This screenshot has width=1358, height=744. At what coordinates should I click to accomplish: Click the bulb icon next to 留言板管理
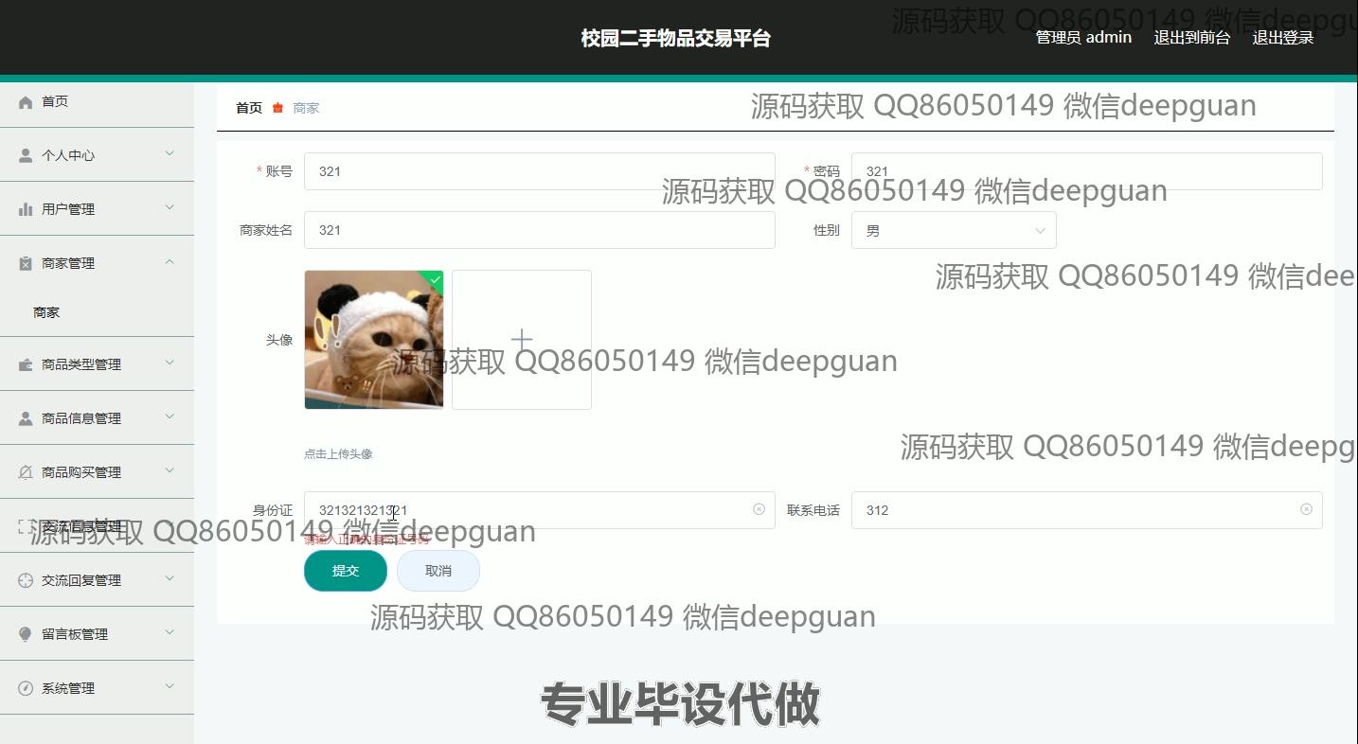(x=26, y=635)
